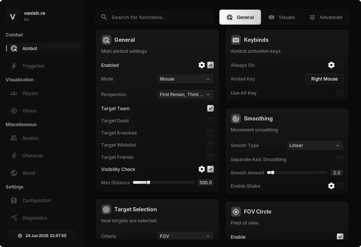
Task: Open the Smooth Type Linear dropdown
Action: coord(315,146)
